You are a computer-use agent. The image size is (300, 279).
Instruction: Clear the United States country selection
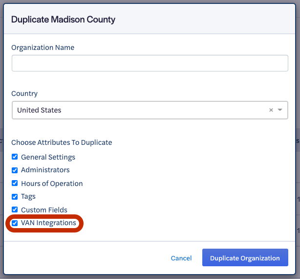pos(271,110)
